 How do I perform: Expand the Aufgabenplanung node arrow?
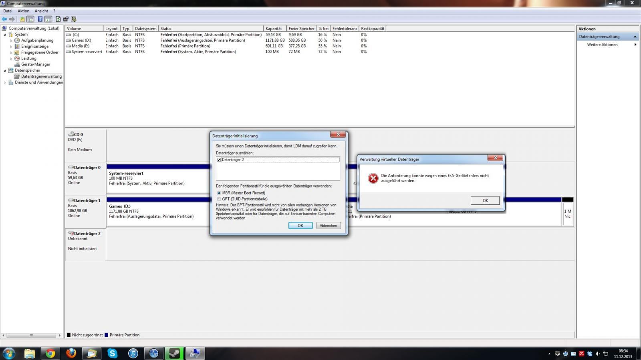tap(11, 40)
